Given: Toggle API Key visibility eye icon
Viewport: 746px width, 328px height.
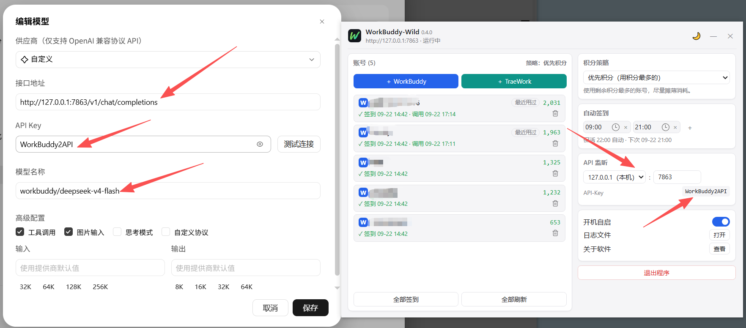Looking at the screenshot, I should 260,144.
